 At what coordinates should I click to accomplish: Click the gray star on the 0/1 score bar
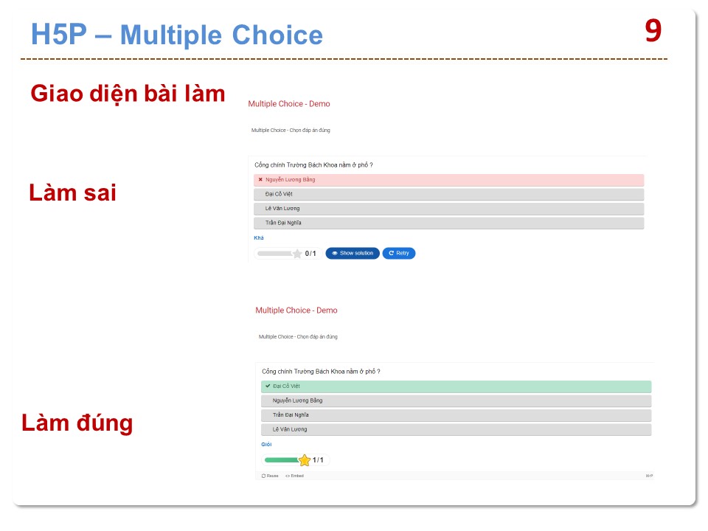[x=297, y=254]
